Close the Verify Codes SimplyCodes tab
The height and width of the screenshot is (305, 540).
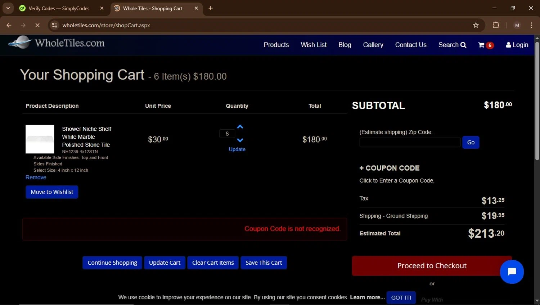(102, 8)
